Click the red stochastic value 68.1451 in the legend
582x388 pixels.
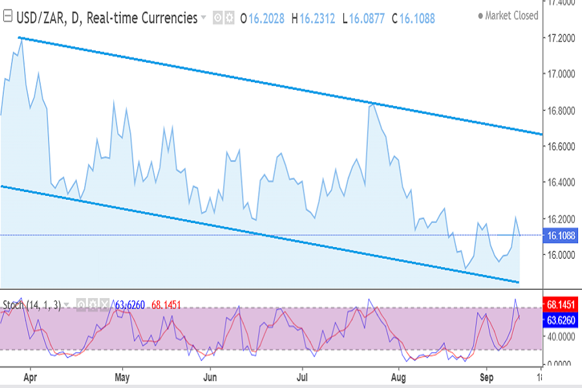(166, 305)
